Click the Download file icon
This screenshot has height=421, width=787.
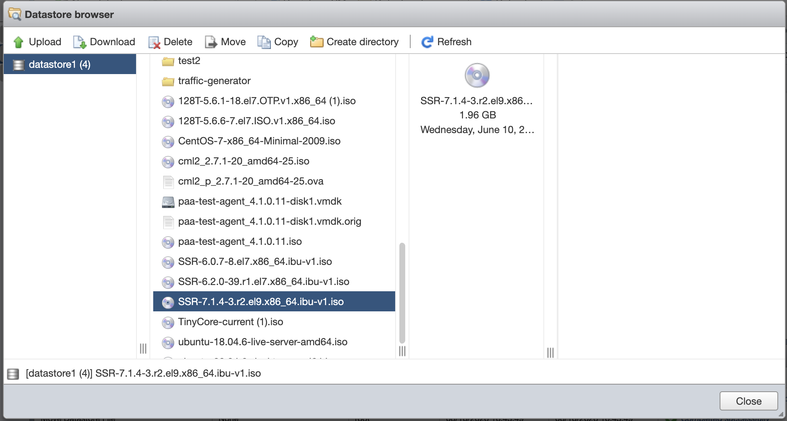(x=80, y=42)
